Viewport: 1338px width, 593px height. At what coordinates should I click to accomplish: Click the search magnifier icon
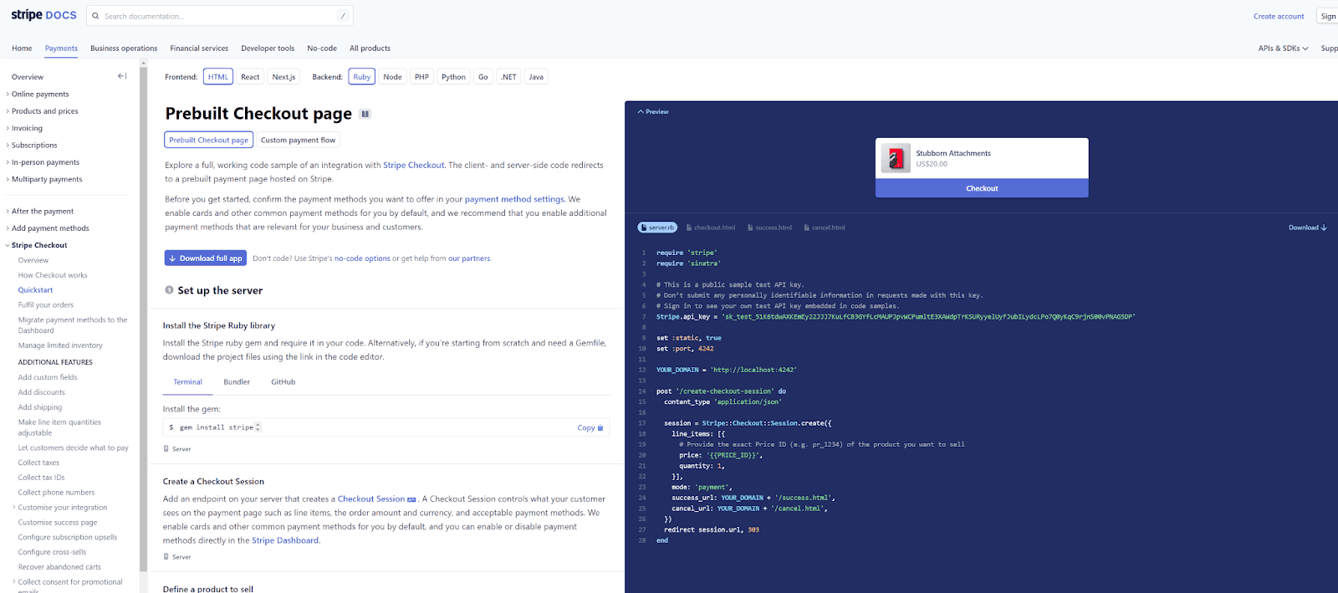(x=95, y=16)
